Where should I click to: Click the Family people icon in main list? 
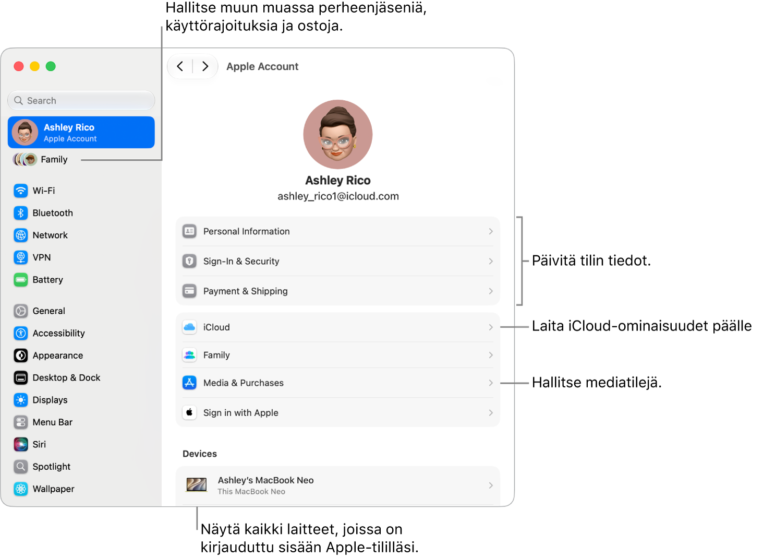pyautogui.click(x=189, y=355)
